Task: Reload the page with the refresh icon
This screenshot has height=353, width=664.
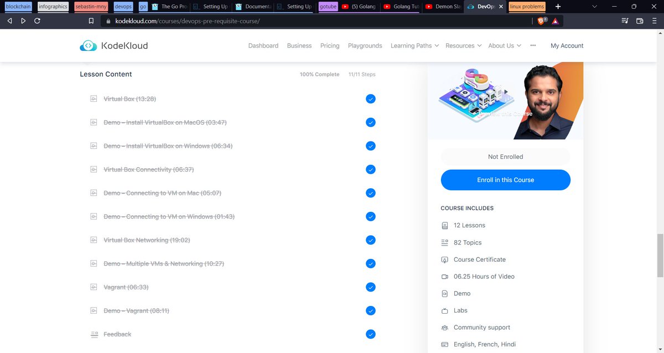Action: click(x=37, y=20)
